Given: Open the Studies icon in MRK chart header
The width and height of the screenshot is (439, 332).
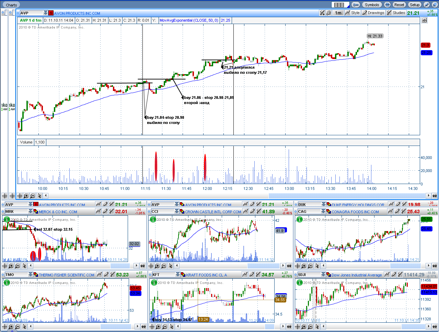Looking at the screenshot, I should coord(112,211).
